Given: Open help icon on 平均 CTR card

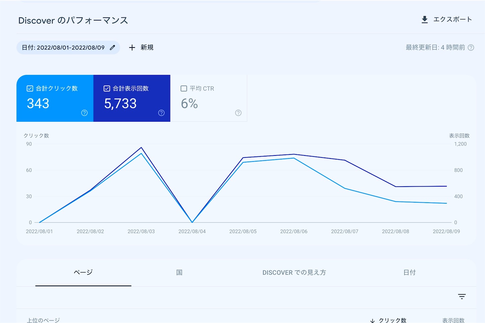Looking at the screenshot, I should click(238, 113).
